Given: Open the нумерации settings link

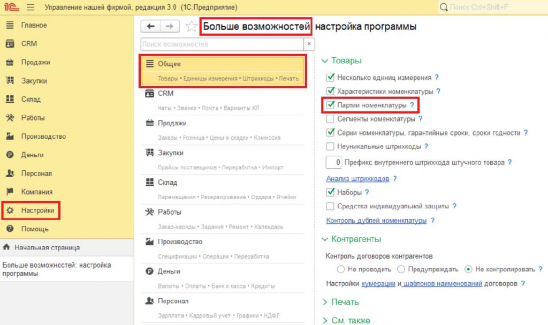Looking at the screenshot, I should point(378,283).
